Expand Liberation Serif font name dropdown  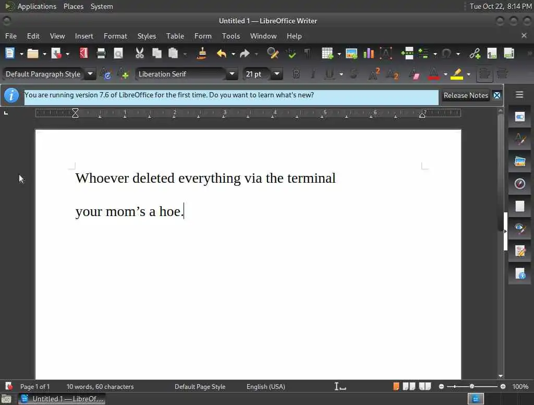point(232,74)
